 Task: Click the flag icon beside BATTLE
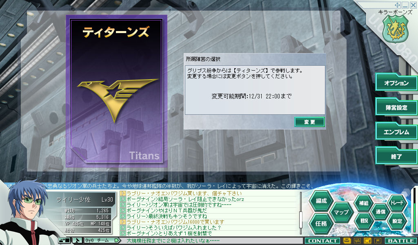pos(378,241)
